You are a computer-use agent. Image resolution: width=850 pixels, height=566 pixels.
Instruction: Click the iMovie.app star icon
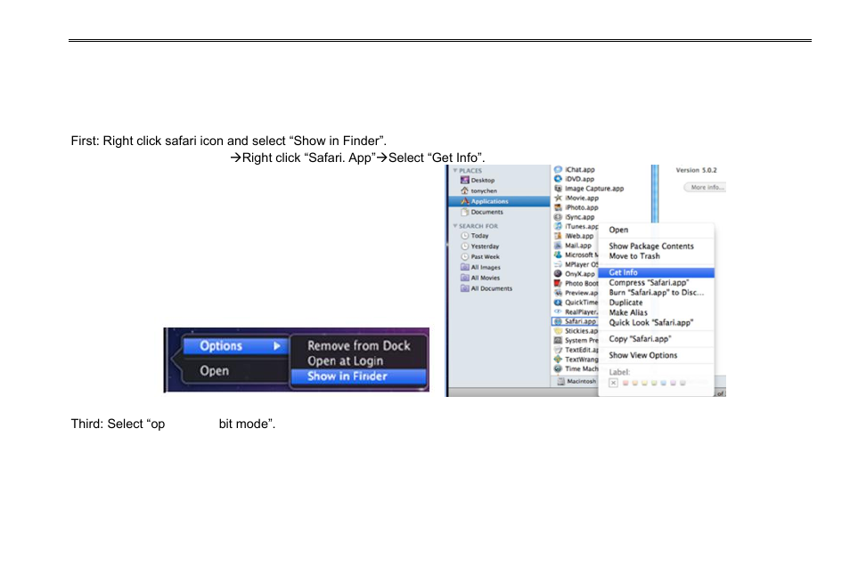(x=558, y=198)
